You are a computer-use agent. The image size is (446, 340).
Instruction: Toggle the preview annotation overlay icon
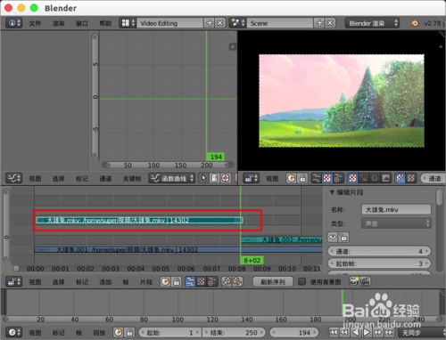400,178
